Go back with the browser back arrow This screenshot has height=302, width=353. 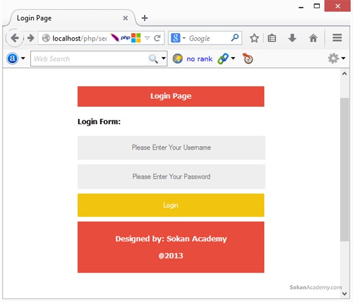15,38
